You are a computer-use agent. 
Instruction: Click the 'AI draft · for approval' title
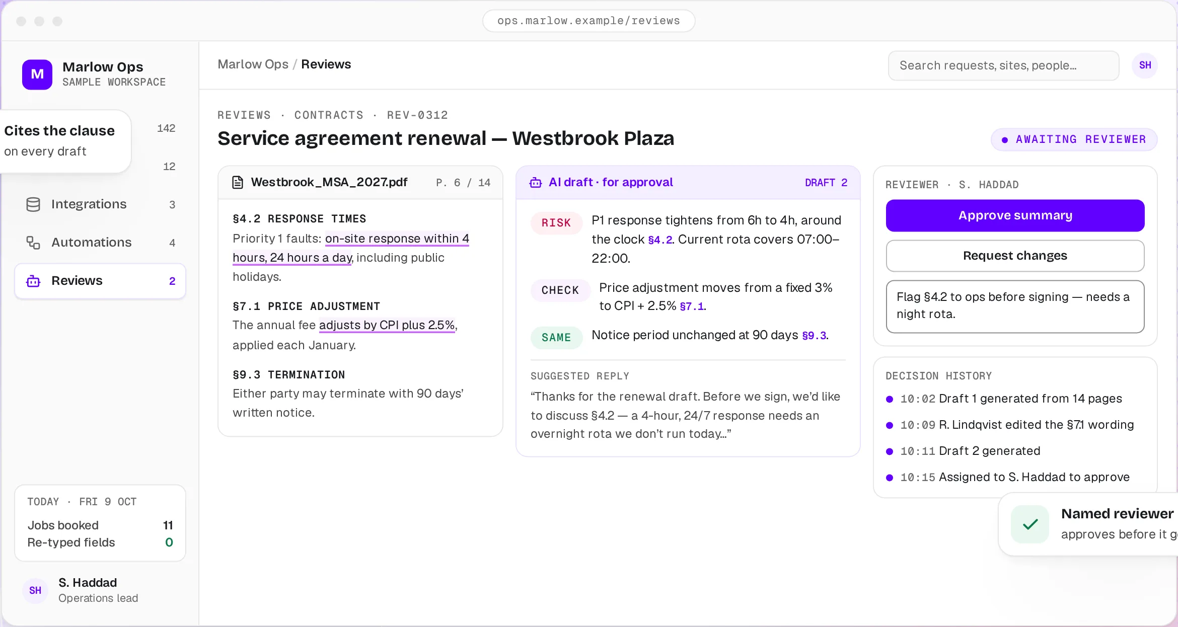(x=611, y=182)
